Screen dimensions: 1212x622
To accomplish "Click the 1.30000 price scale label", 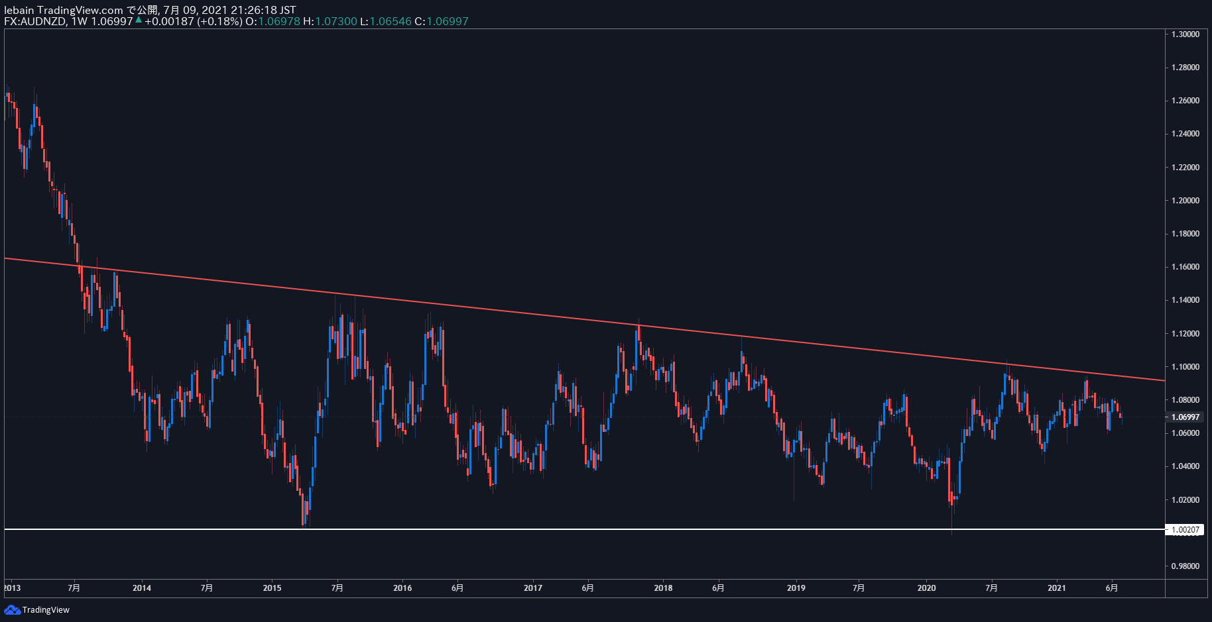I will (x=1185, y=34).
